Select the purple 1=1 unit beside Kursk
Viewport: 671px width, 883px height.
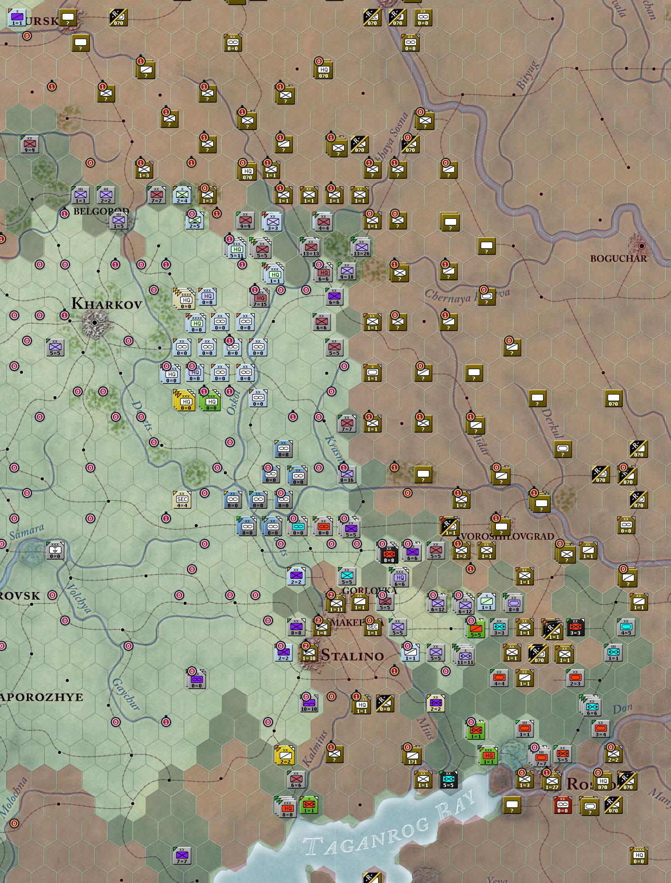coord(17,18)
